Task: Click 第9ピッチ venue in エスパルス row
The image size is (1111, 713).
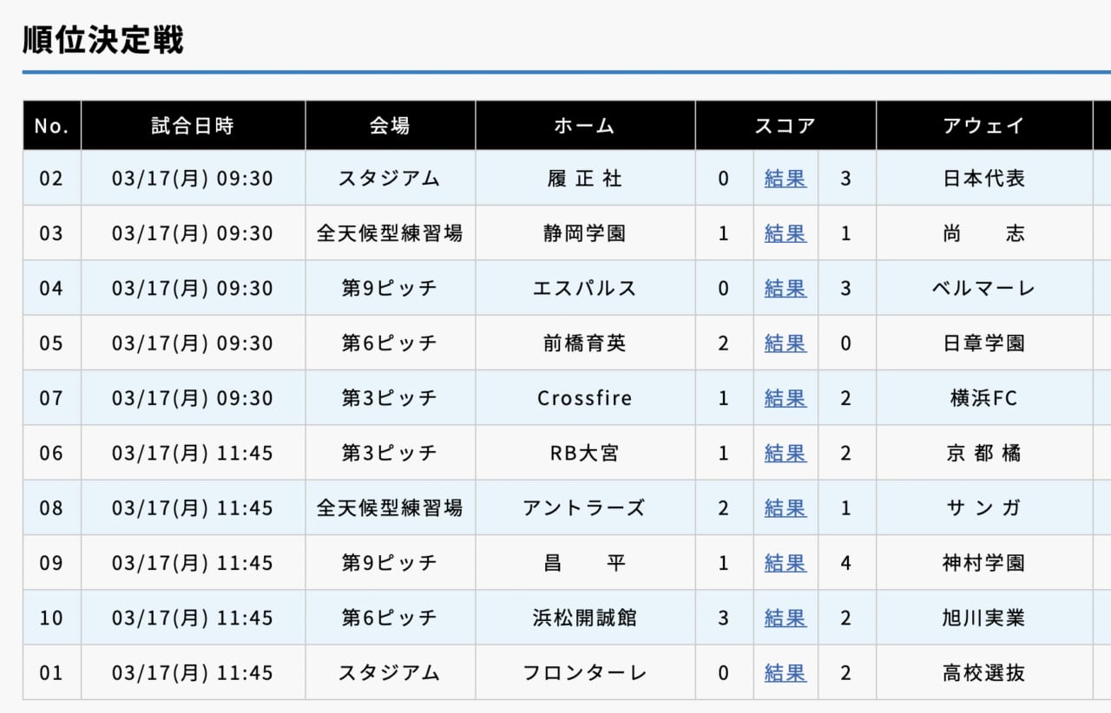Action: point(390,288)
